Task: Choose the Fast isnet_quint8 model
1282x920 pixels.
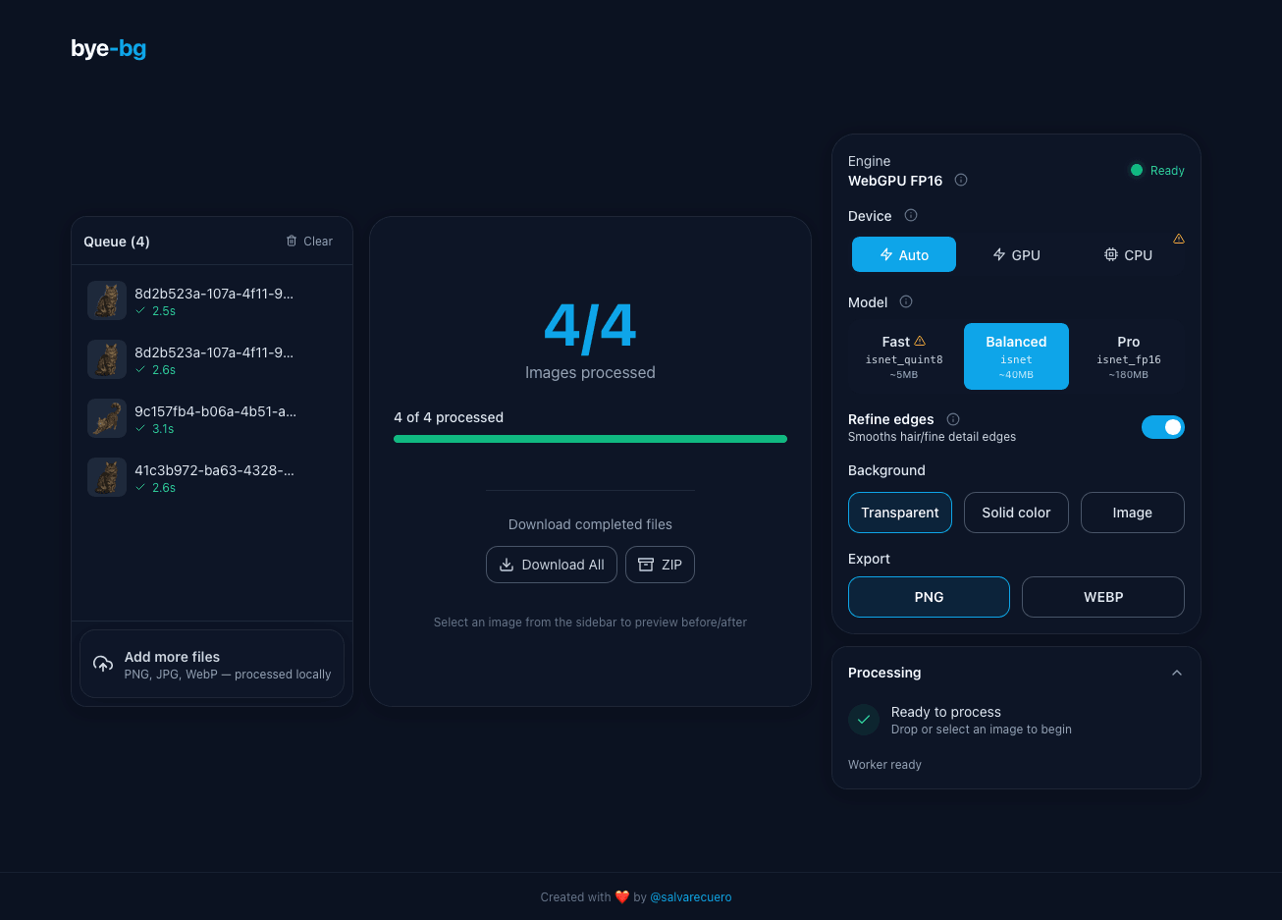Action: click(x=904, y=356)
